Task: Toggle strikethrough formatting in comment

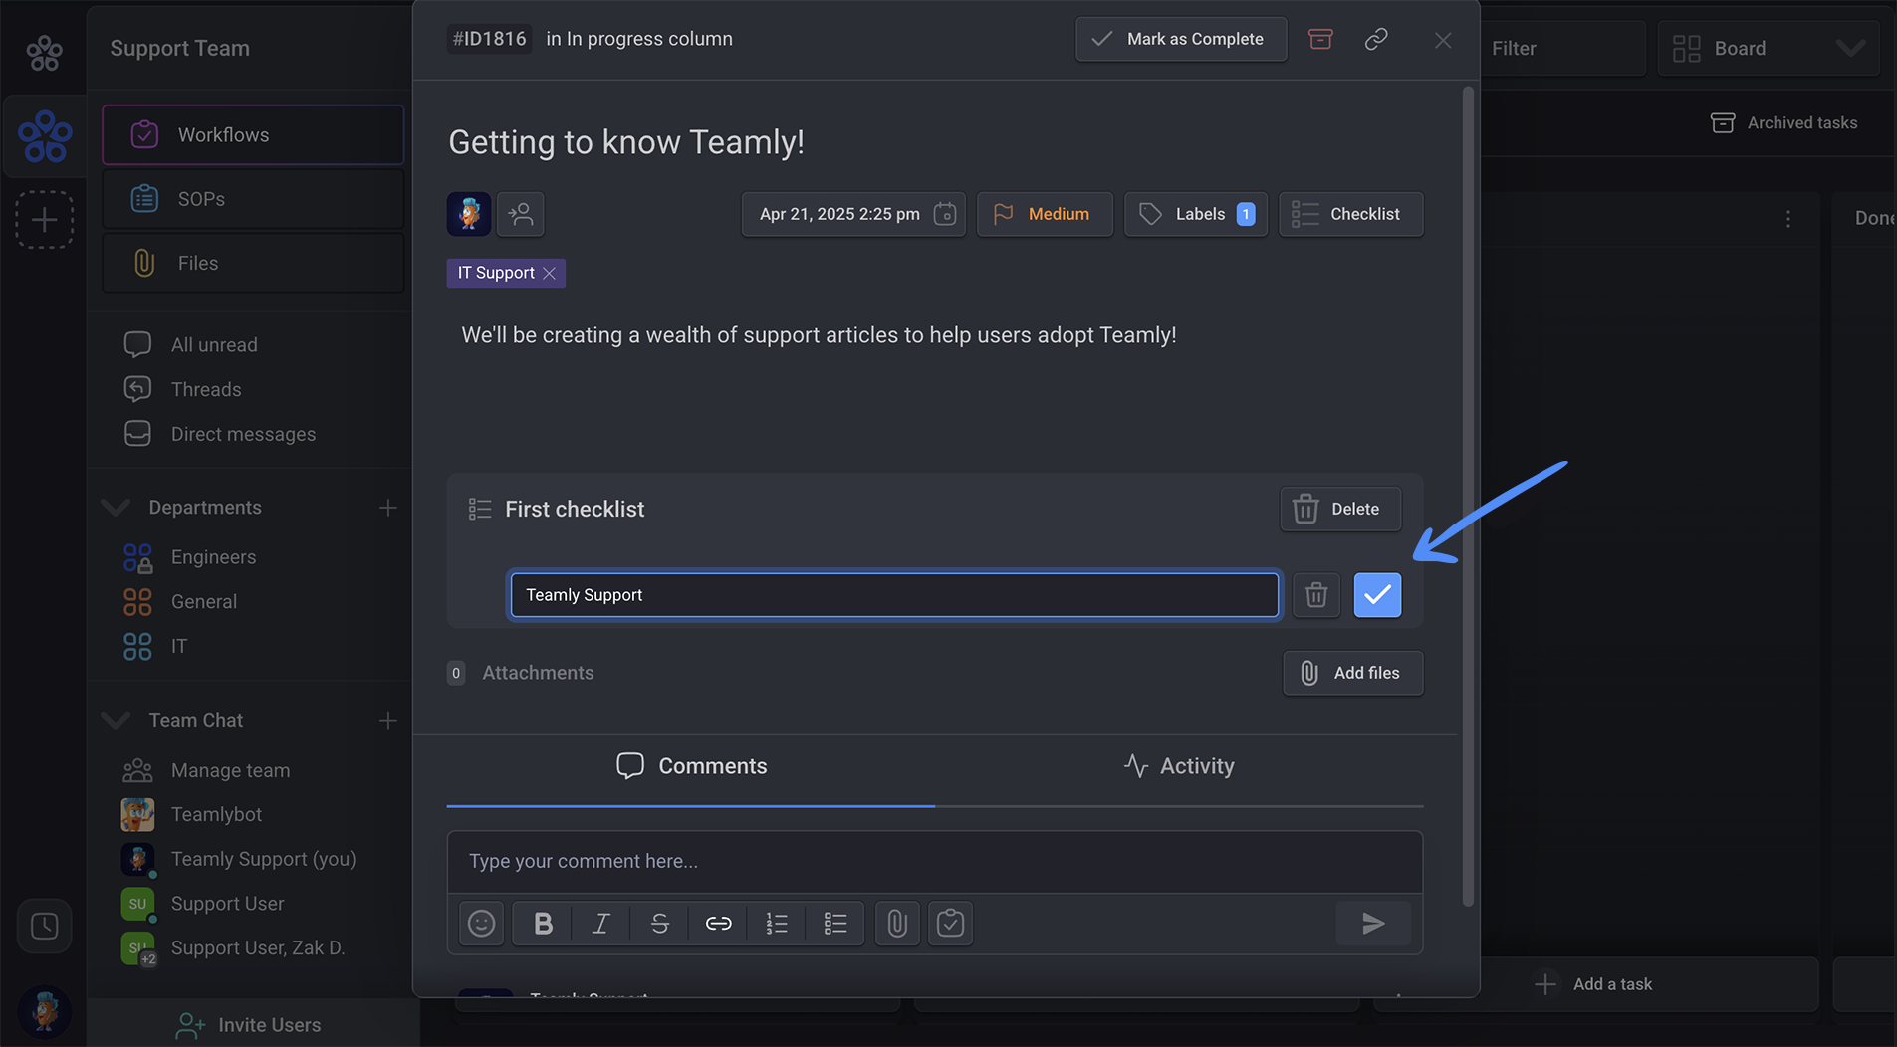Action: tap(659, 924)
